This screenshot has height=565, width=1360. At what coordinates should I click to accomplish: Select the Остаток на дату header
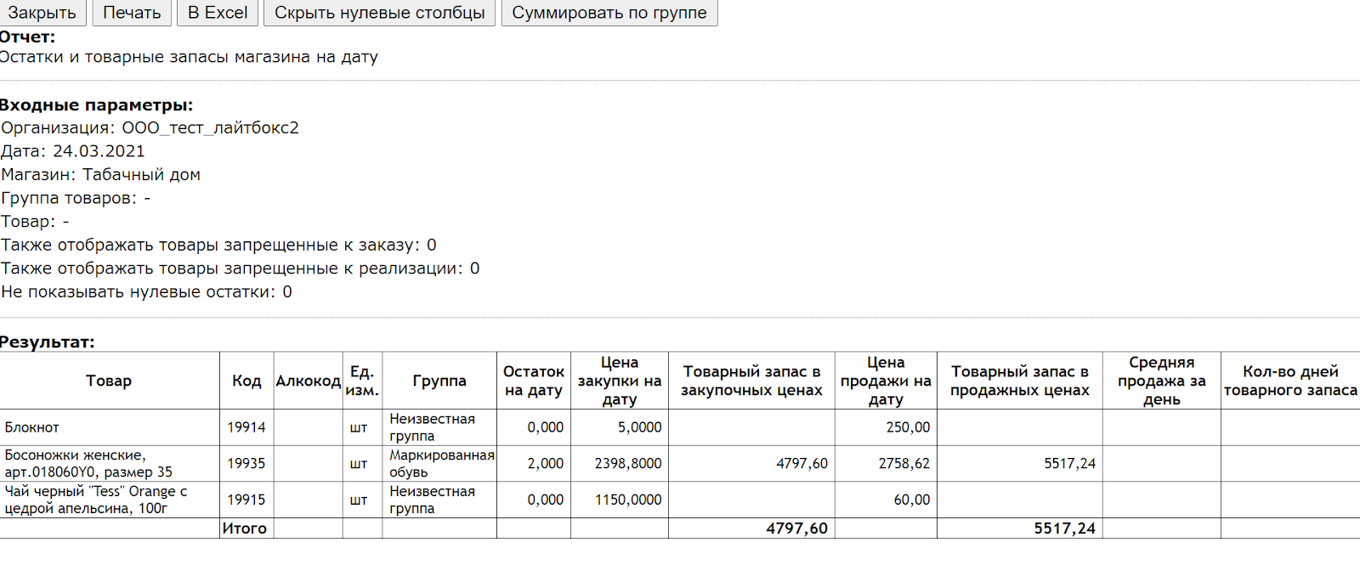pos(533,381)
